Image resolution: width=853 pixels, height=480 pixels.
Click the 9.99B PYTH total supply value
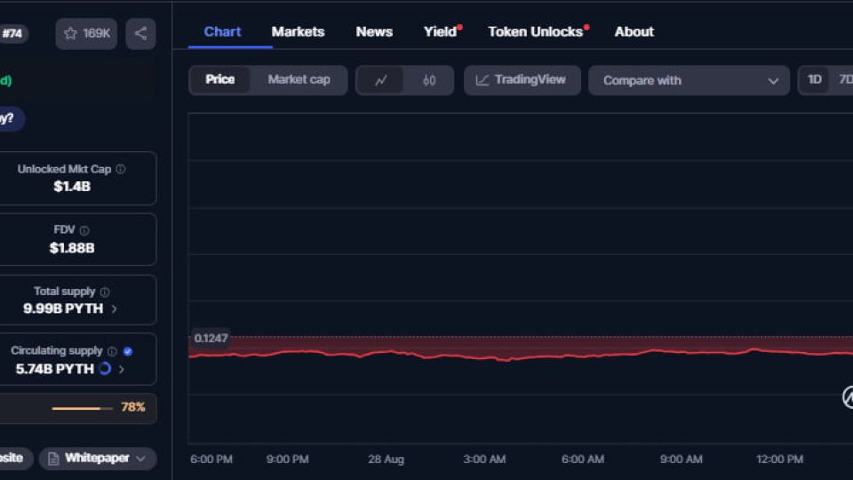(63, 309)
